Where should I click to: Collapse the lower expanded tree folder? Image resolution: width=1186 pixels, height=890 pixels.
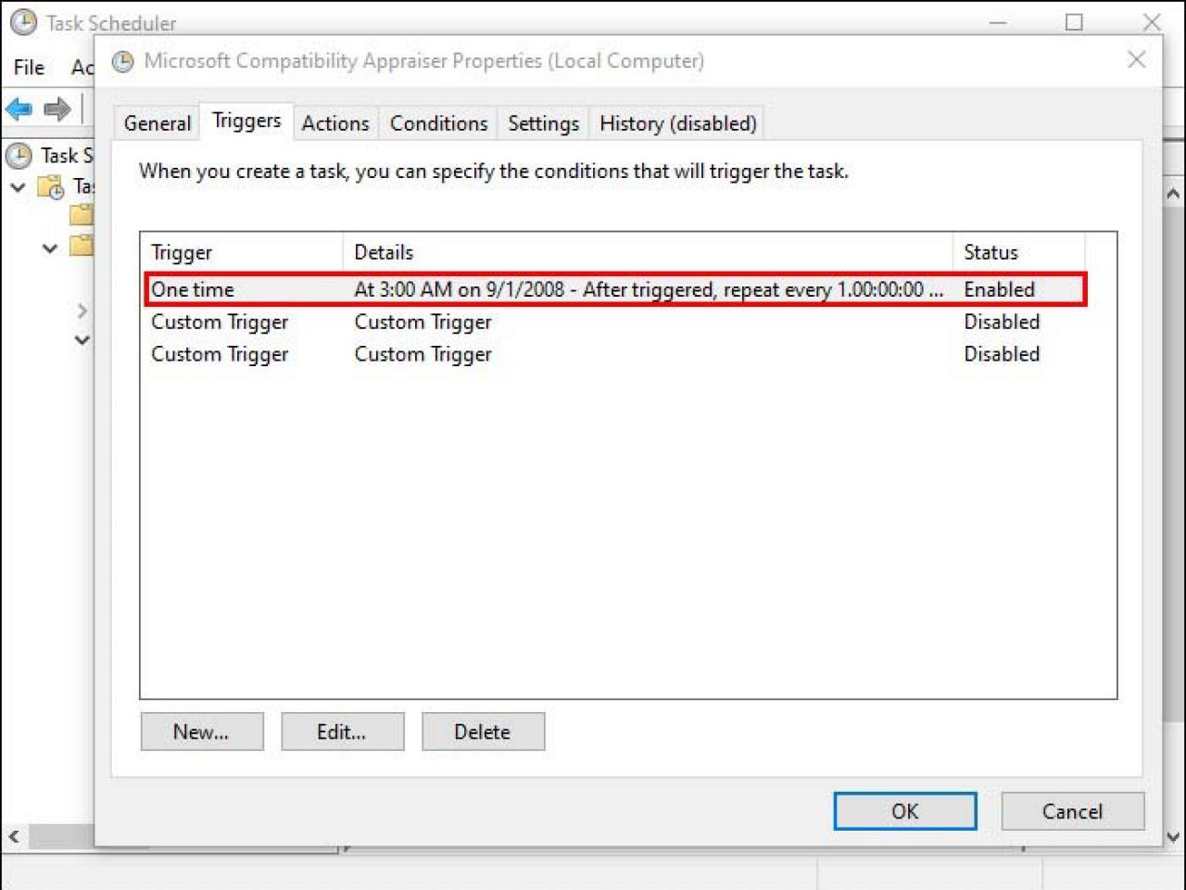click(x=49, y=248)
